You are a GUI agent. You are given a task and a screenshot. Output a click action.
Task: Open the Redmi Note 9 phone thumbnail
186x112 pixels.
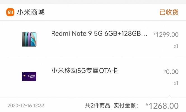click(29, 39)
